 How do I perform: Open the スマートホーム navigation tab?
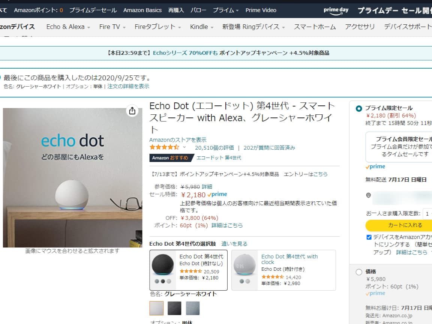tap(315, 27)
